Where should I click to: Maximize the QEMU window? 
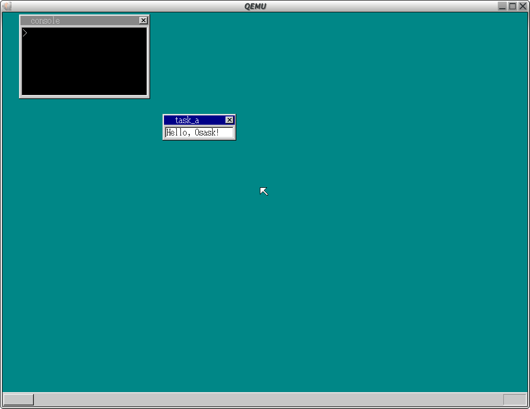click(513, 6)
